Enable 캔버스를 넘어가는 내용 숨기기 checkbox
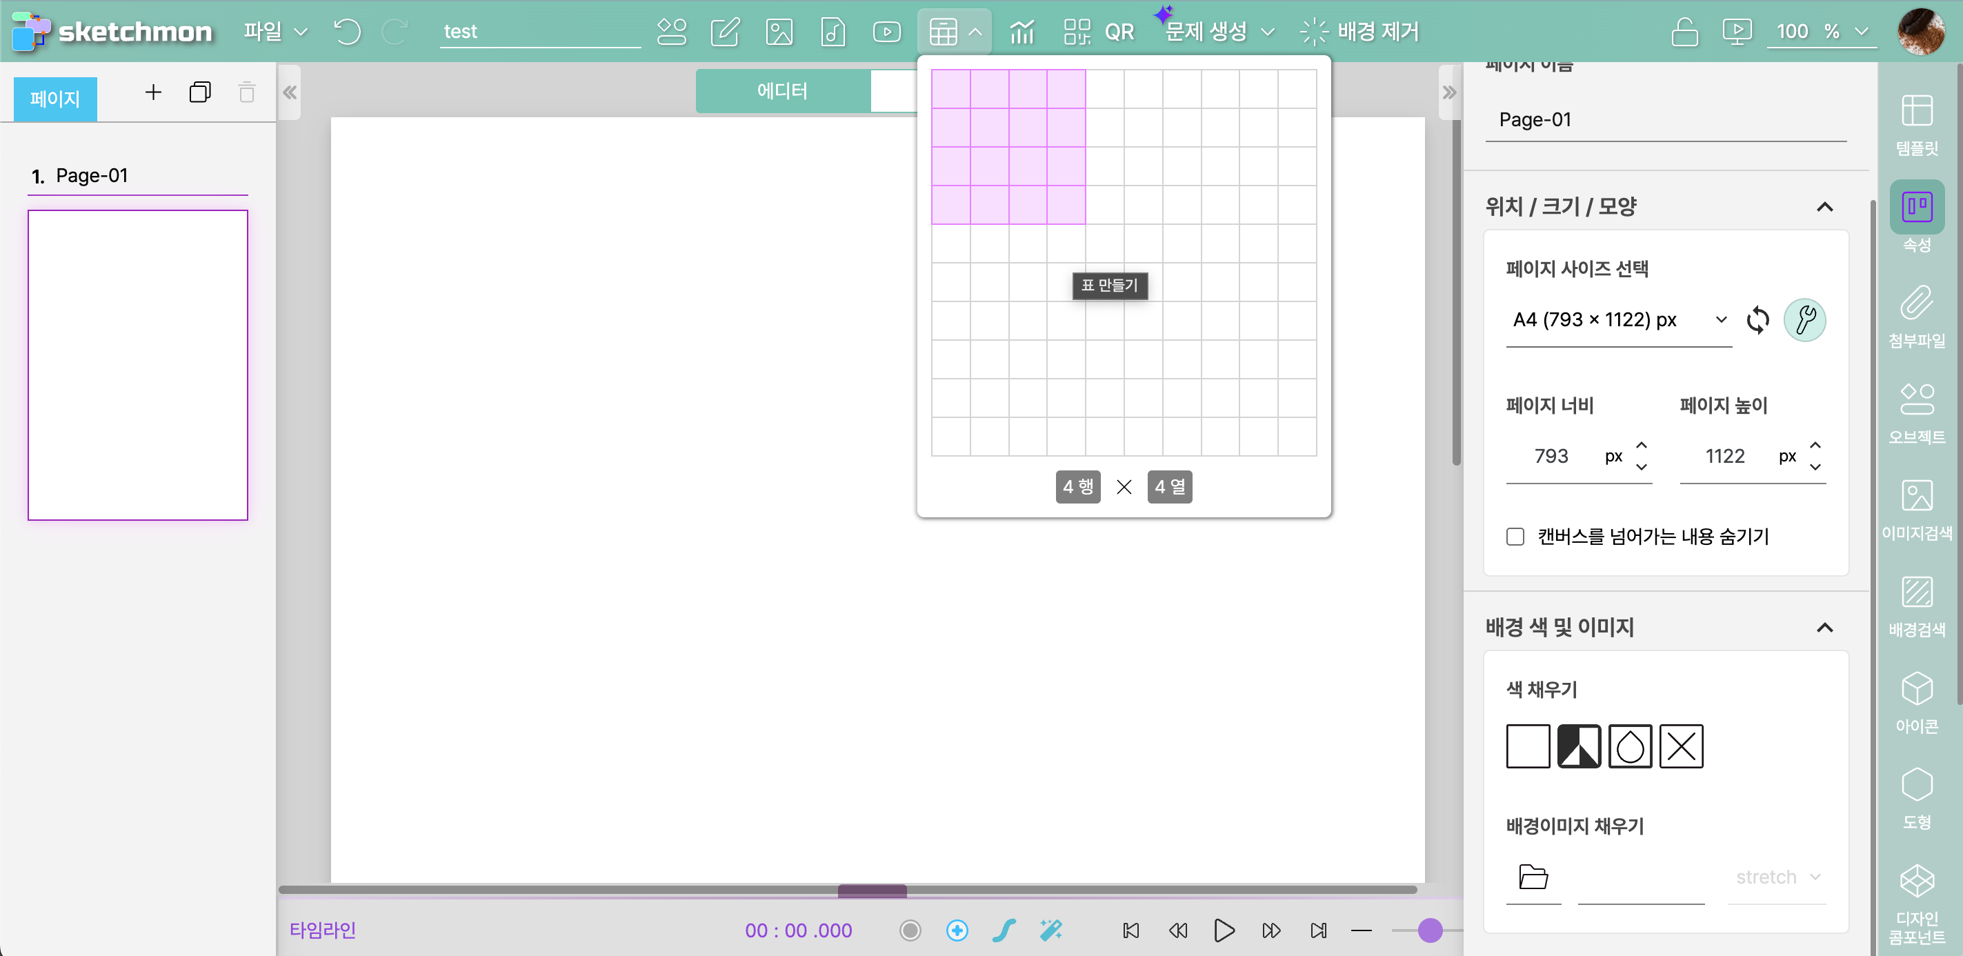 click(1515, 536)
